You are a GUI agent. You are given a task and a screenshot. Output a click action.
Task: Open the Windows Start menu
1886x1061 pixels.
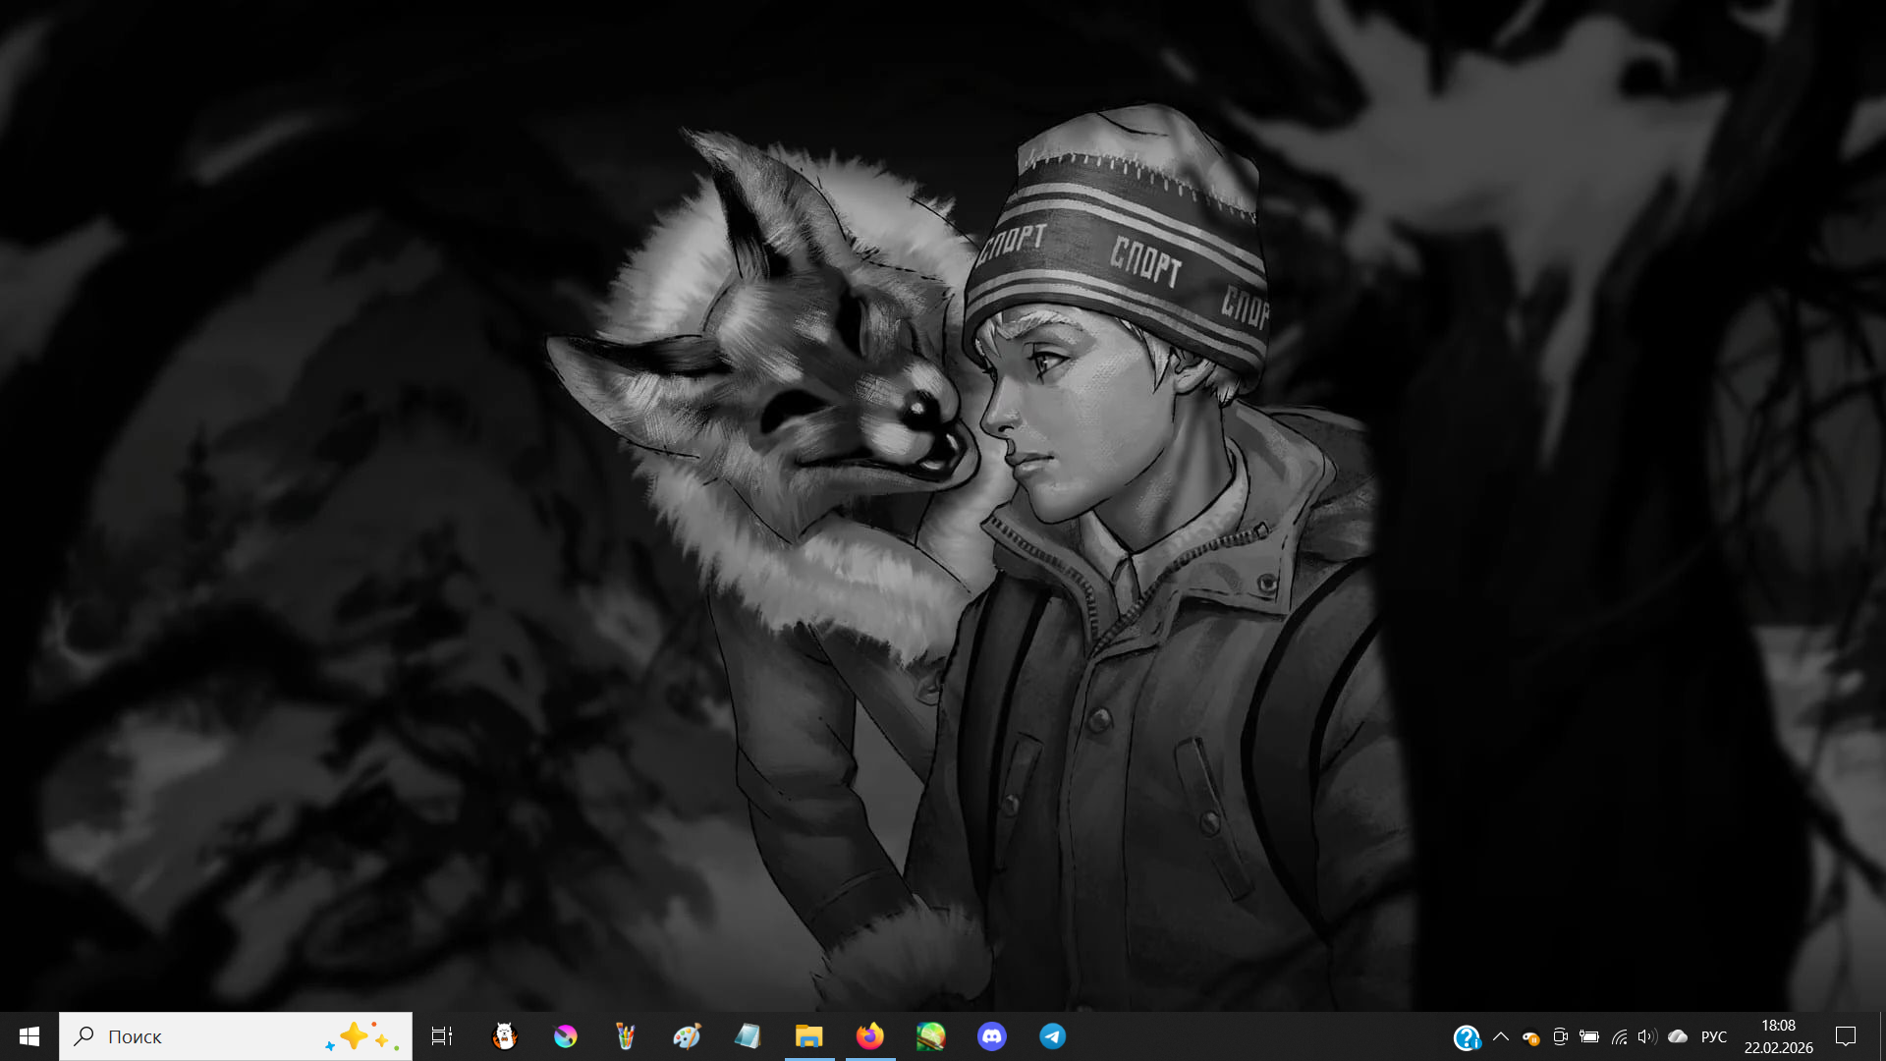[28, 1036]
